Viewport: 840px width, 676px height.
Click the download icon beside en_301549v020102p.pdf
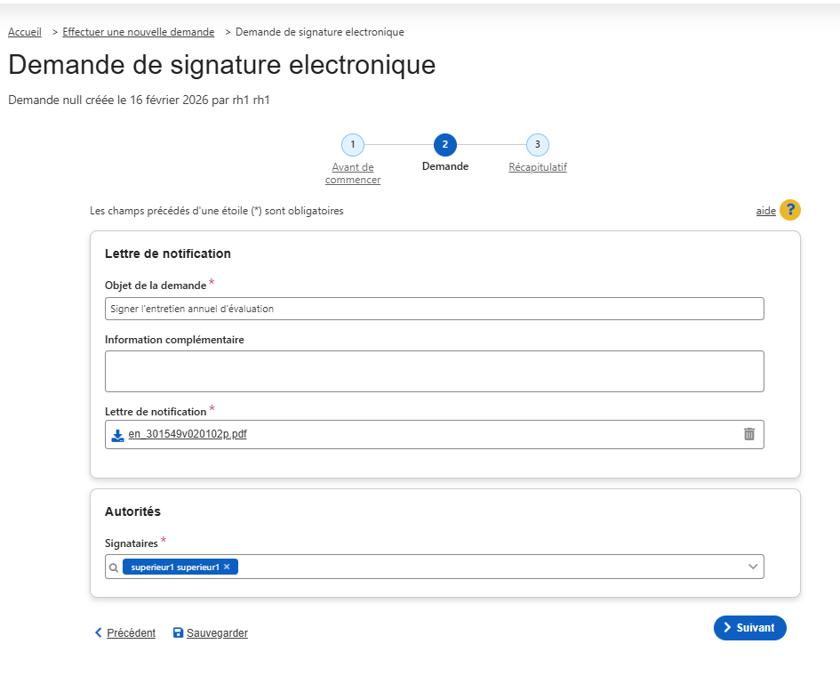coord(117,435)
